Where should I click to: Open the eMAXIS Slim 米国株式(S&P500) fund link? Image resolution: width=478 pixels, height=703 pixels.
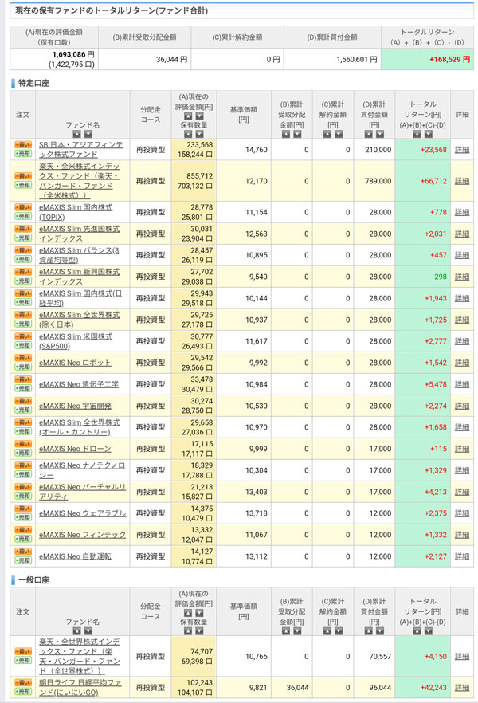pyautogui.click(x=76, y=340)
